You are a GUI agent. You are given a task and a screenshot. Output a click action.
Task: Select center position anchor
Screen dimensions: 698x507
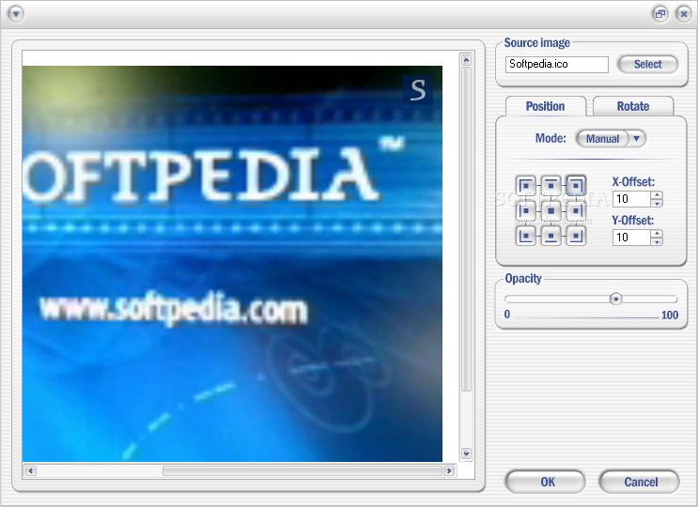551,211
